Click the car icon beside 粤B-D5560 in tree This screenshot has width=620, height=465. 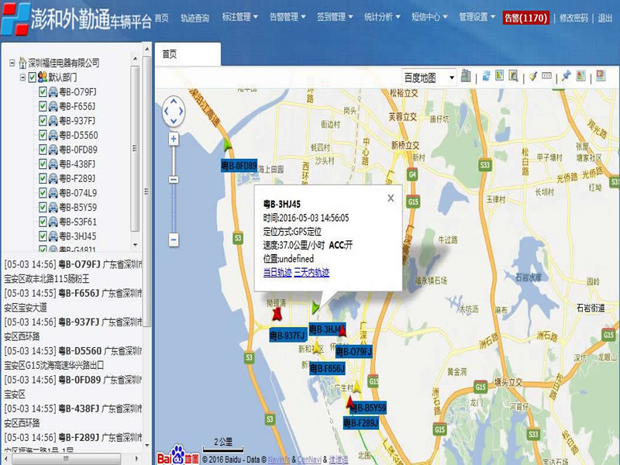(53, 135)
